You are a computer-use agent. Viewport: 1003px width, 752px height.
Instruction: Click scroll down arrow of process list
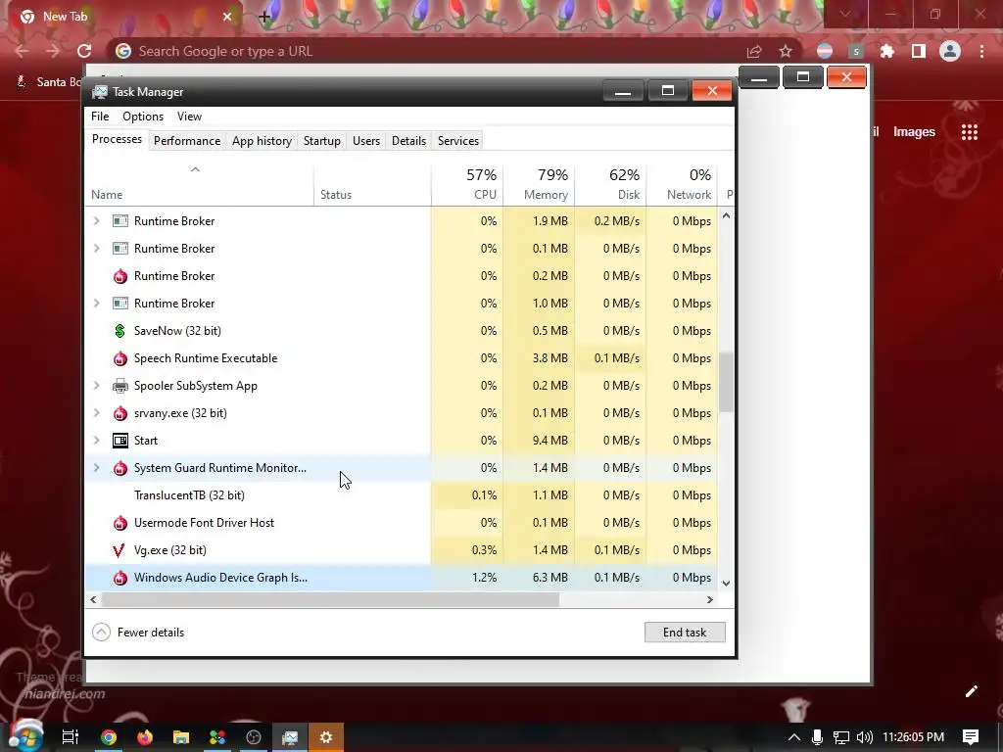click(726, 584)
